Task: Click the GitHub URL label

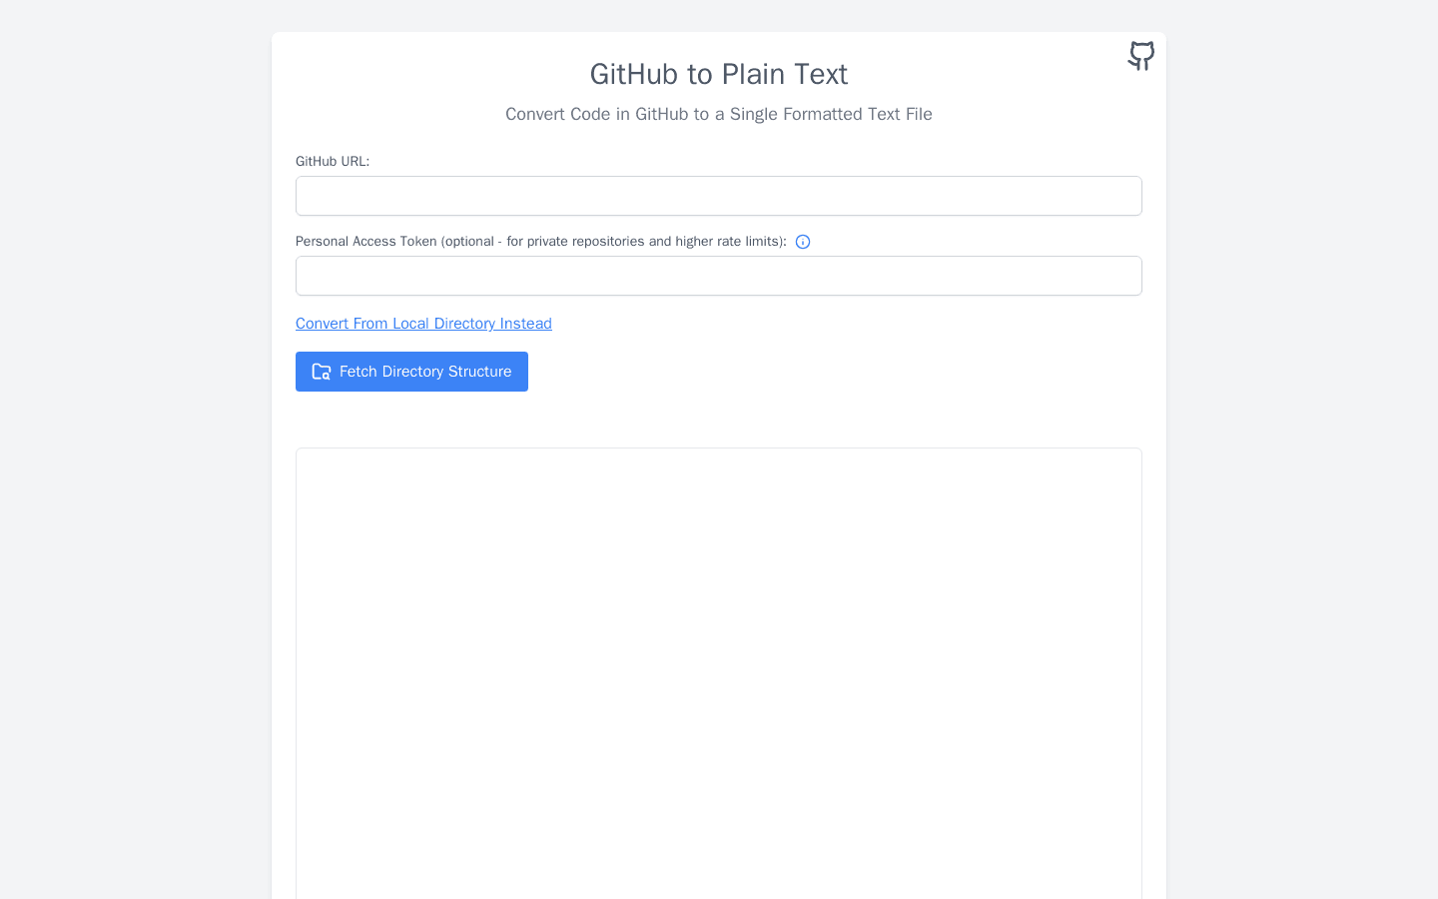Action: point(333,161)
